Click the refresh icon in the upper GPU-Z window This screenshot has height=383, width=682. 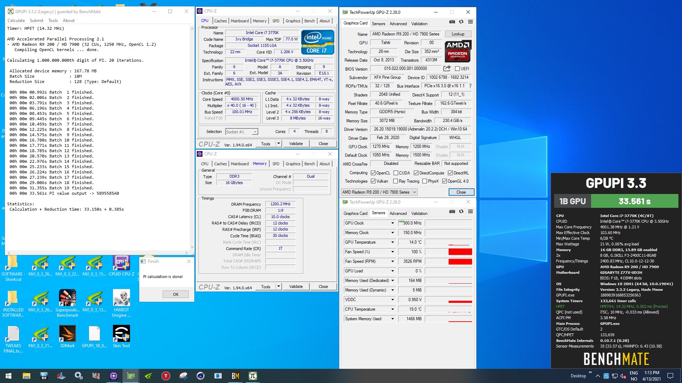point(461,22)
